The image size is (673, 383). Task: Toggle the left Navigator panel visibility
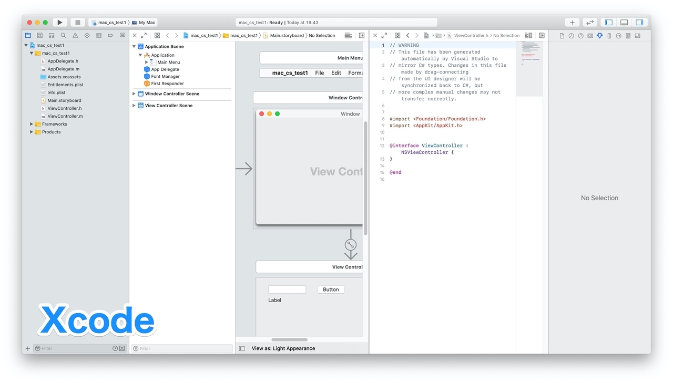[x=609, y=22]
